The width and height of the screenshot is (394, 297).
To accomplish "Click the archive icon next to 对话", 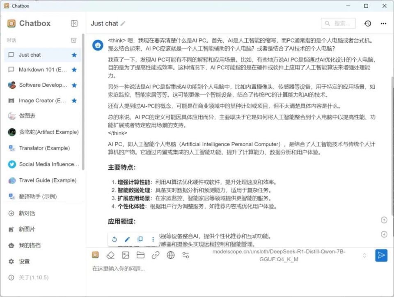I will 73,40.
